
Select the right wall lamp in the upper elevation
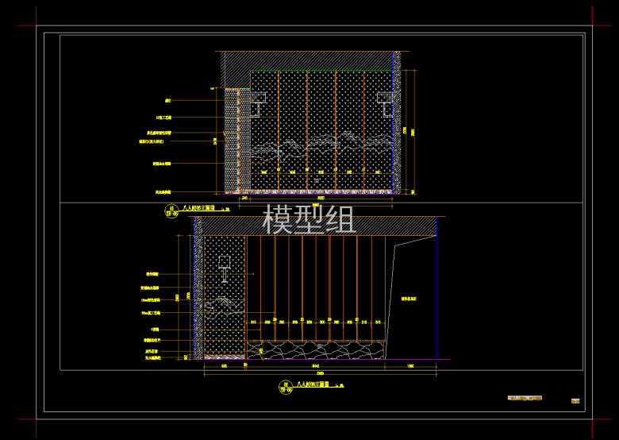pos(386,104)
